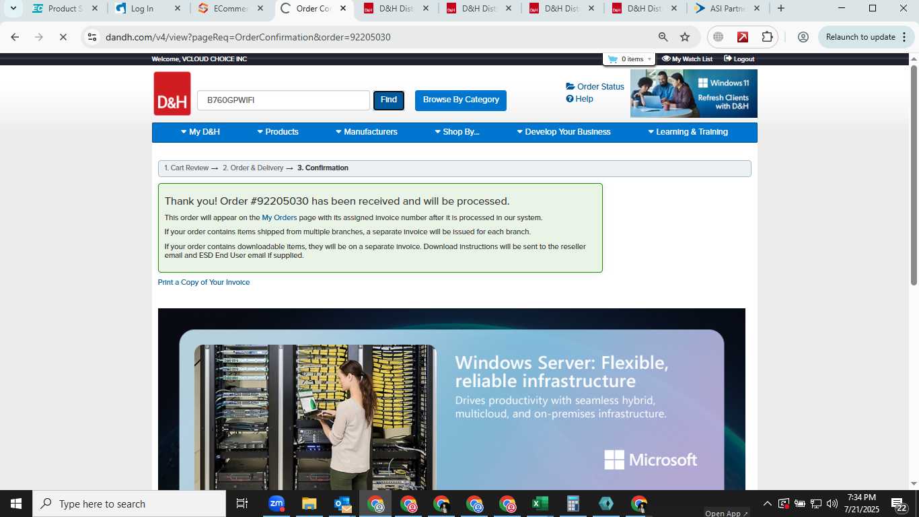The image size is (919, 517).
Task: Open the Chrome profile icon
Action: pos(803,37)
